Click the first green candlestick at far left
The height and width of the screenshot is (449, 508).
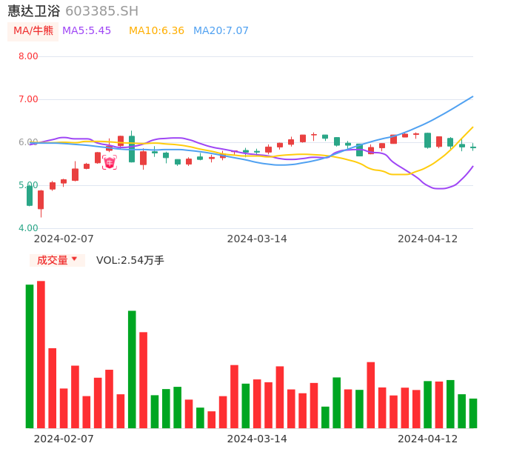click(30, 196)
